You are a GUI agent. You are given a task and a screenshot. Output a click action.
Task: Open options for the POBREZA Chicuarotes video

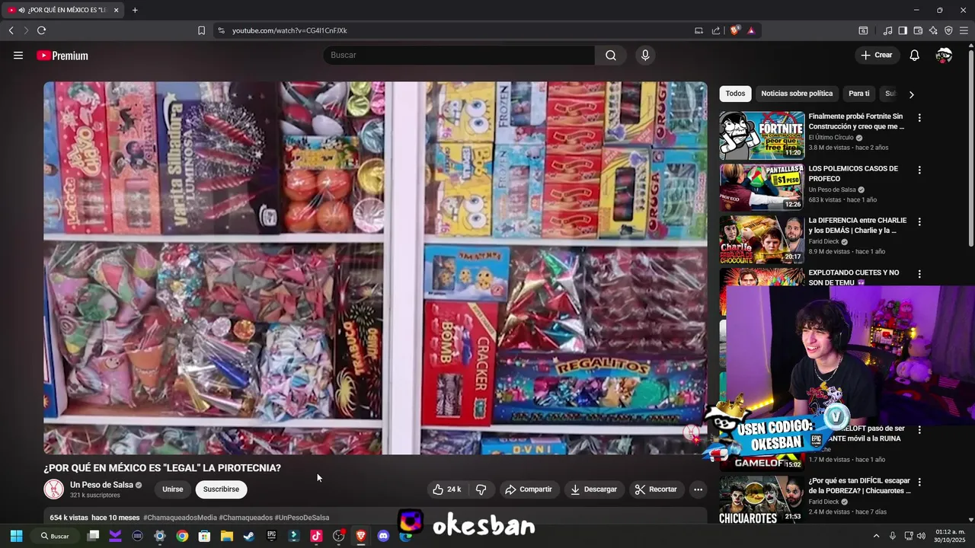(919, 482)
